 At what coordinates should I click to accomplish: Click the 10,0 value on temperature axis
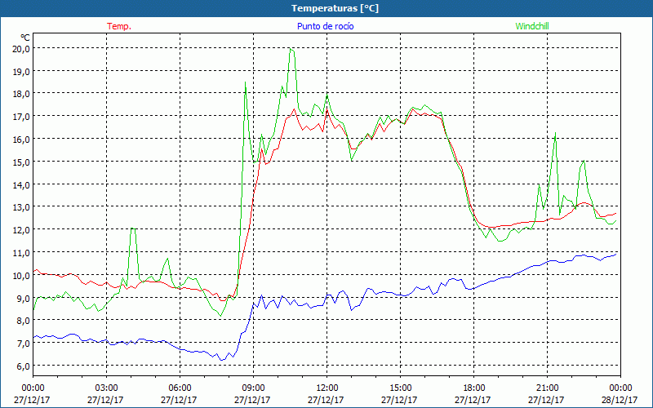(21, 276)
